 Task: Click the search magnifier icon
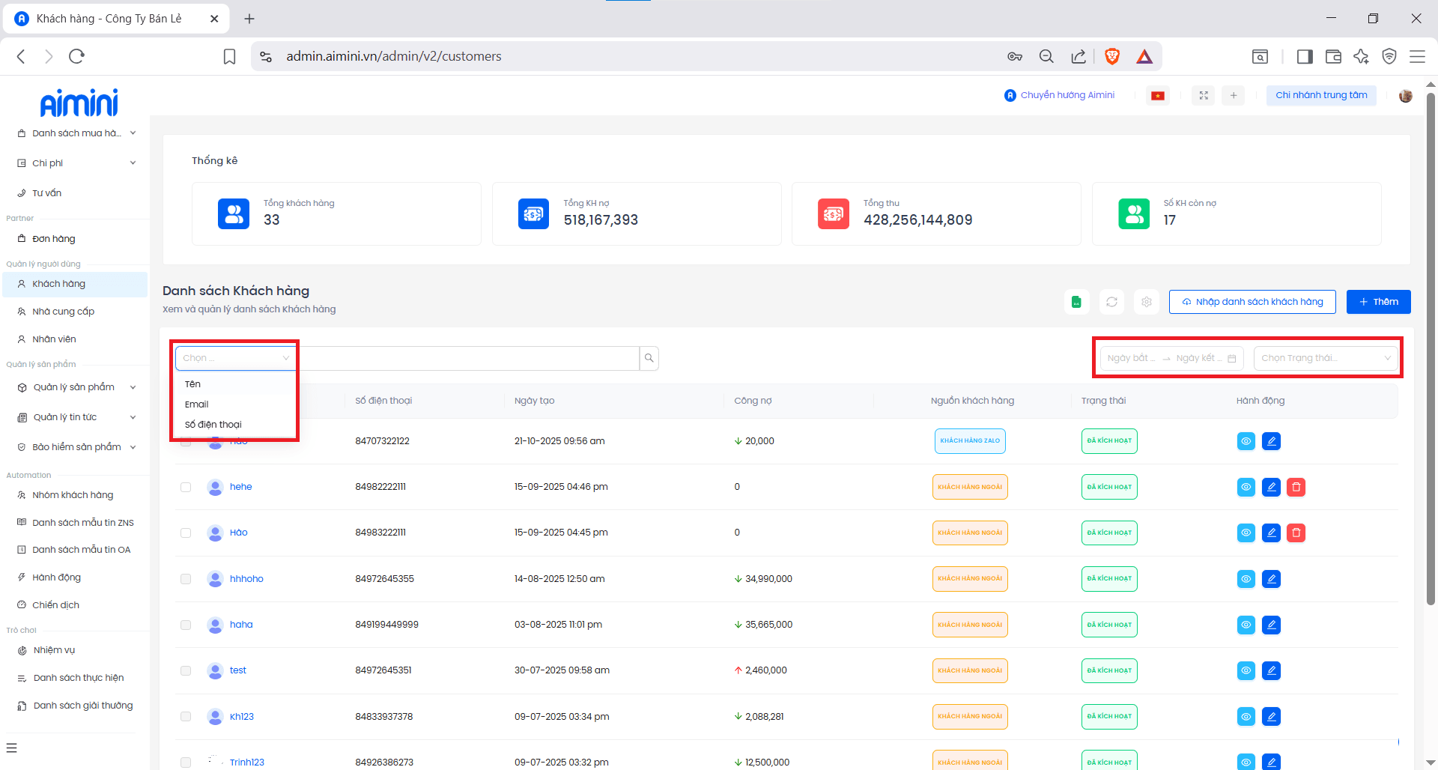pyautogui.click(x=649, y=358)
